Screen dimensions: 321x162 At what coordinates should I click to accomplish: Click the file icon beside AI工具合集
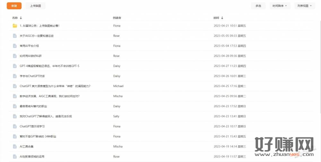point(15,147)
